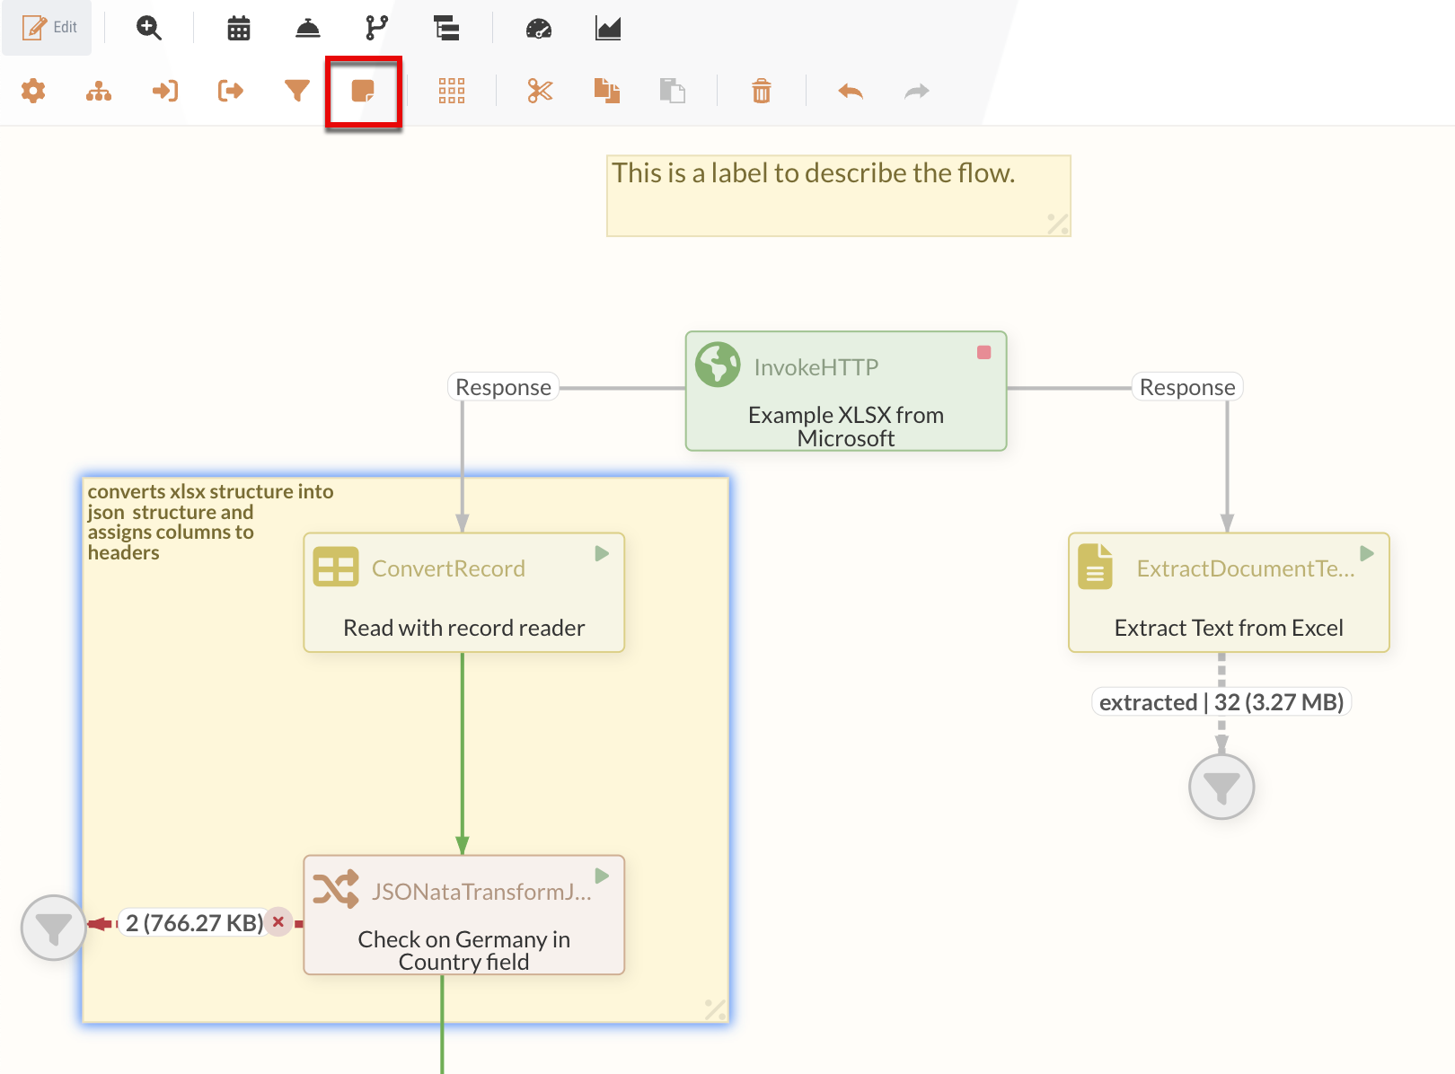This screenshot has width=1455, height=1074.
Task: Copy the selected components
Action: [606, 91]
